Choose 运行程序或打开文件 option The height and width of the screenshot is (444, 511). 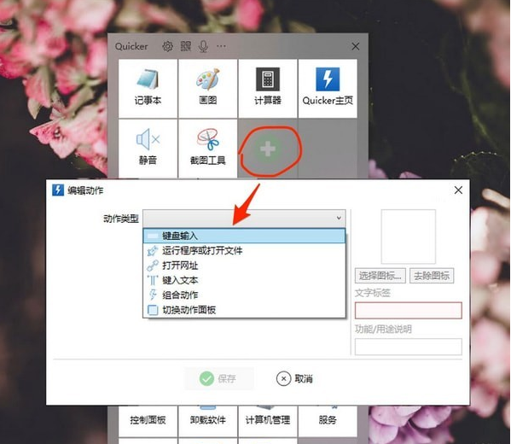(x=244, y=250)
